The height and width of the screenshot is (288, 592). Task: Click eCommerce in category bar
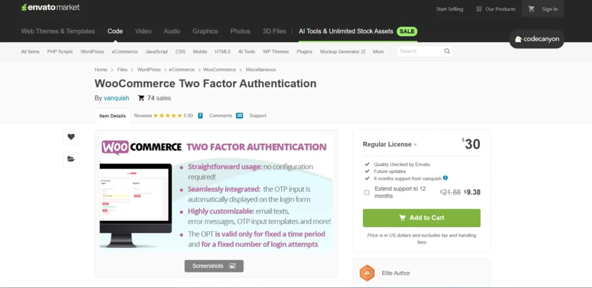(125, 51)
